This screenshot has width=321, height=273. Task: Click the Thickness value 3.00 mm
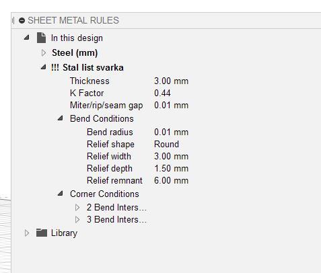(x=171, y=81)
